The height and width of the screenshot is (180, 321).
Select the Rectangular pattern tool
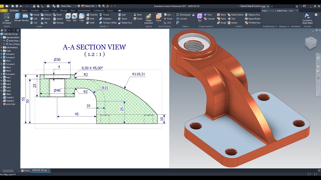(184, 15)
